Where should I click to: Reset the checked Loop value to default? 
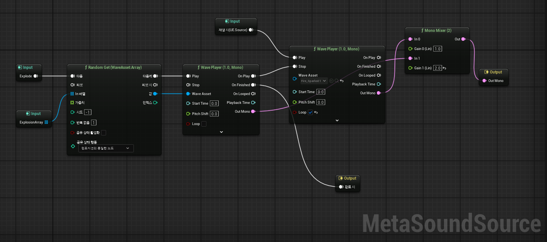pos(316,112)
